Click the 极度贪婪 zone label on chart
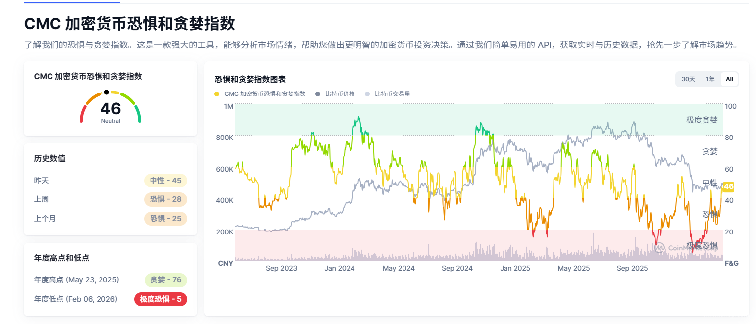Image resolution: width=756 pixels, height=324 pixels. click(702, 120)
